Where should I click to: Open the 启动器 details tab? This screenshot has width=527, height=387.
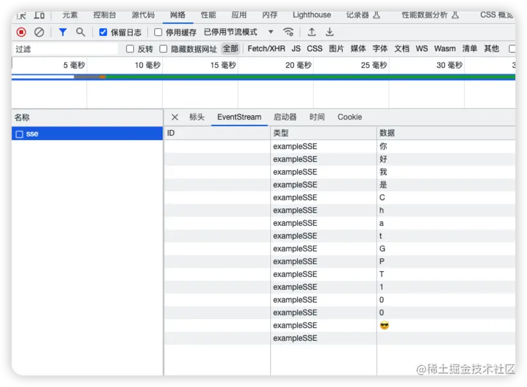[285, 117]
